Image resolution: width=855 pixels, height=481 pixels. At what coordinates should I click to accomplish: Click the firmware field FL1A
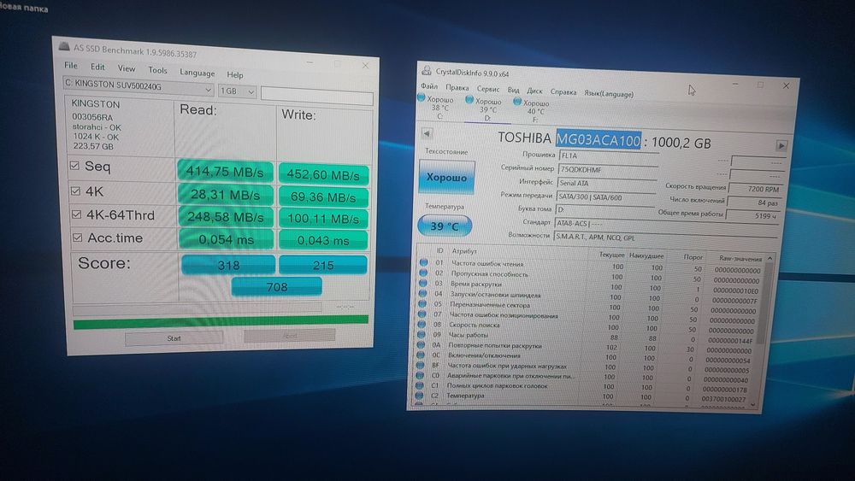coord(609,155)
